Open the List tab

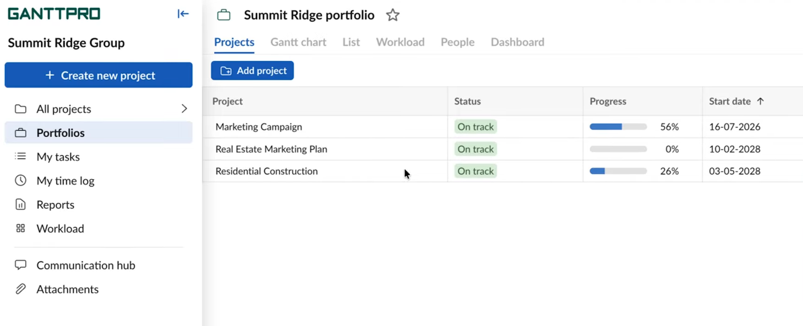coord(351,42)
